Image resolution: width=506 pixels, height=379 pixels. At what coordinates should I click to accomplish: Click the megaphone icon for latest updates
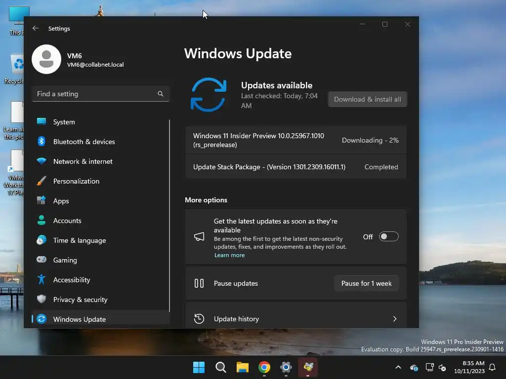click(199, 237)
